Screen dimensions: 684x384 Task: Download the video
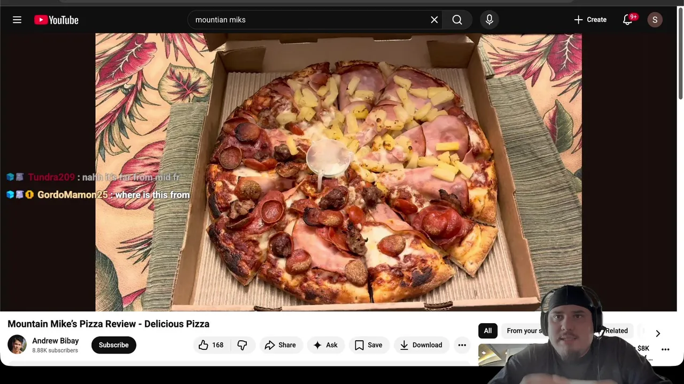point(421,345)
